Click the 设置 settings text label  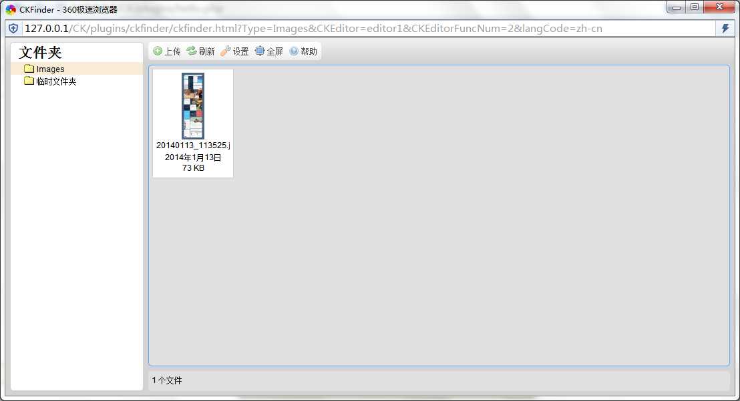[240, 51]
